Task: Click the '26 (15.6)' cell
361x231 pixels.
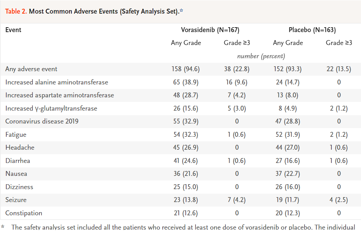Action: 186,109
